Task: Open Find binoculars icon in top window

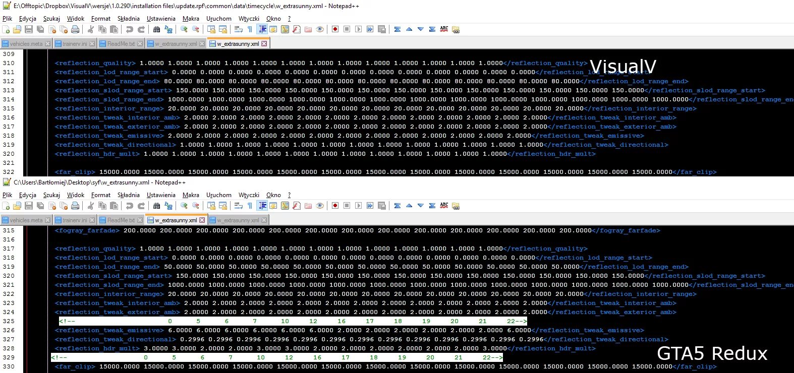Action: 157,29
